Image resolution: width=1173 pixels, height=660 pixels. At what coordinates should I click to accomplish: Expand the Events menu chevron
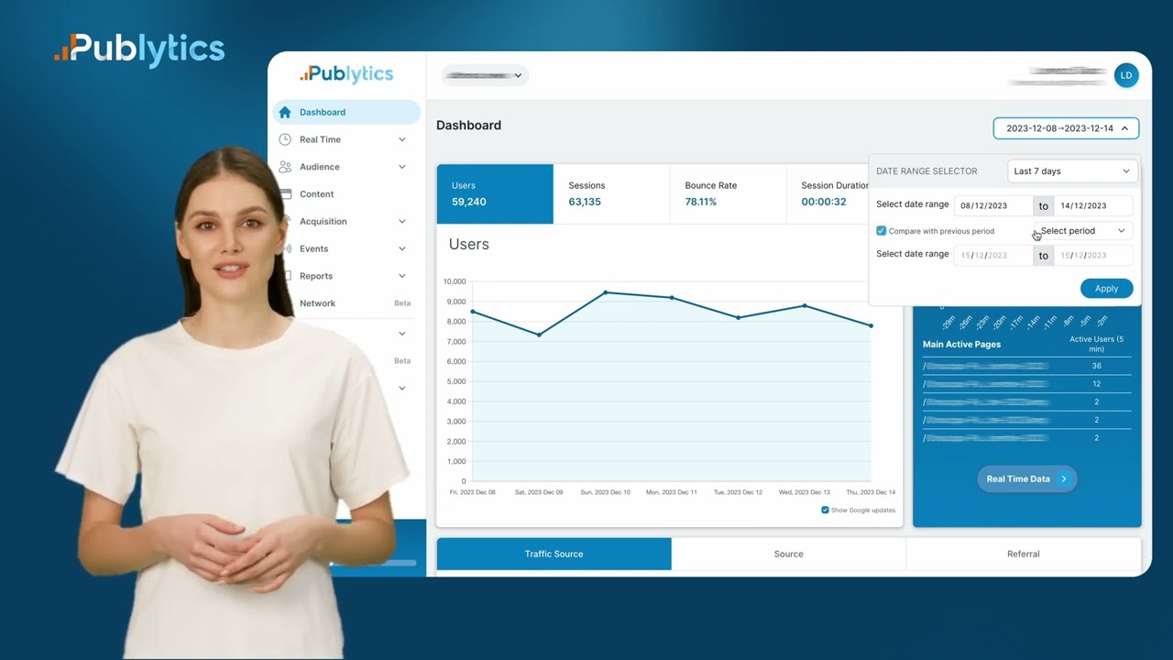tap(401, 248)
